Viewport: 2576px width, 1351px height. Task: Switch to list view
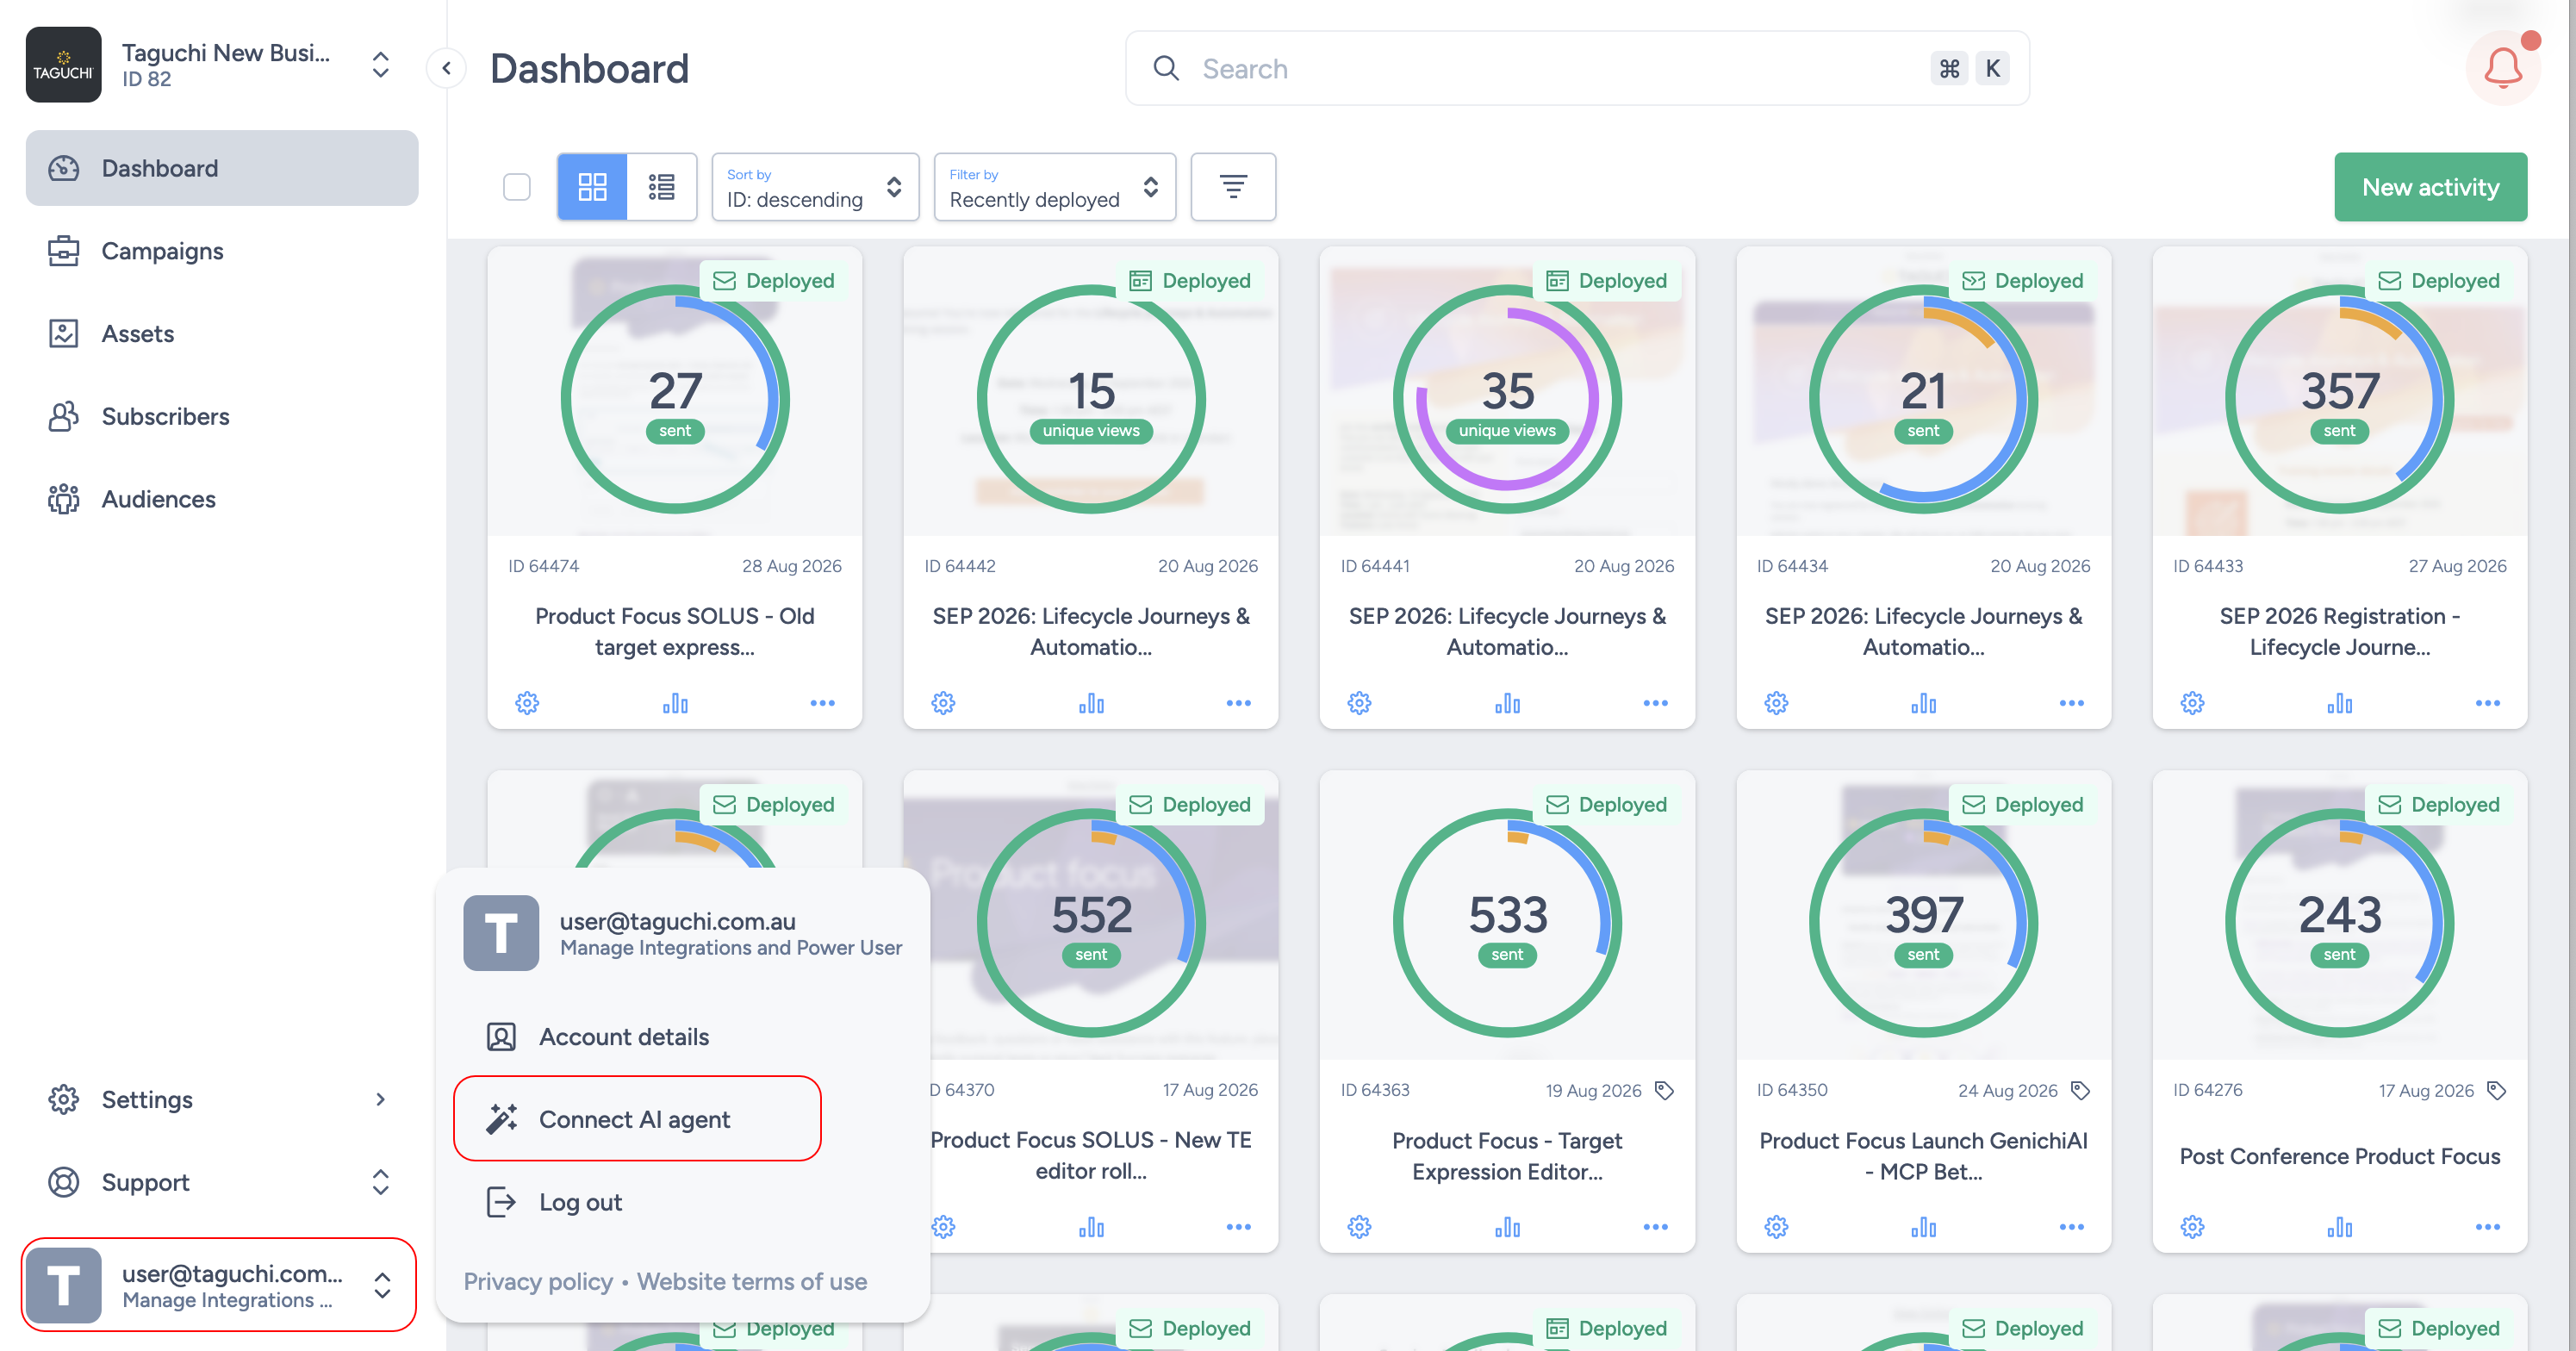point(661,186)
